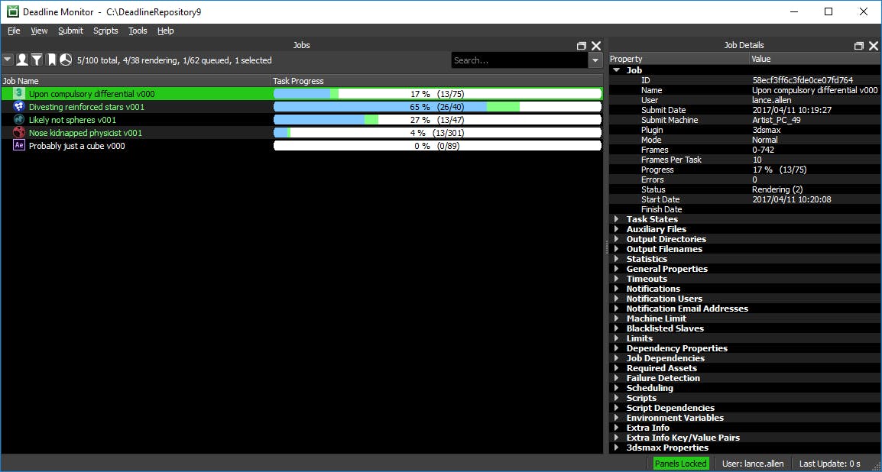Click User: lance.allen in the status bar
Screen dimensions: 882x472
click(754, 464)
